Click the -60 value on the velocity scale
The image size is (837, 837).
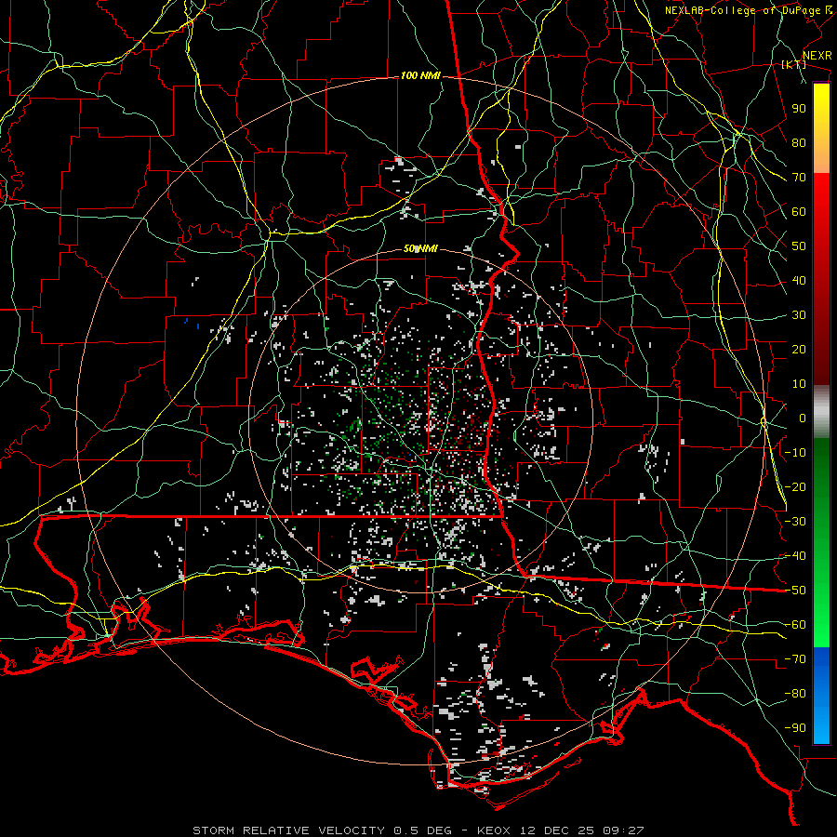pos(795,625)
